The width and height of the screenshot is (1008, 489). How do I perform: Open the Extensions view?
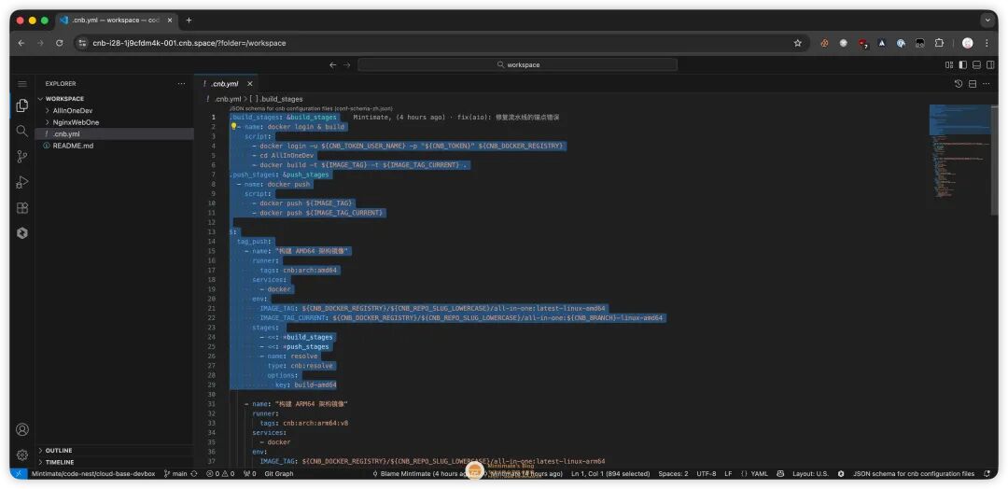coord(22,207)
